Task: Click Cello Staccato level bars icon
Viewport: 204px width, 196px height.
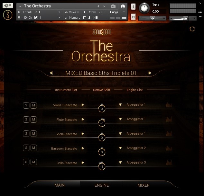Action: 169,163
